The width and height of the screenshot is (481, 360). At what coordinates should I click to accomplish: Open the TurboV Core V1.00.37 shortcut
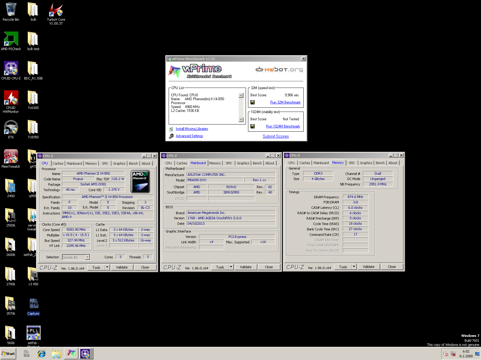(x=56, y=14)
